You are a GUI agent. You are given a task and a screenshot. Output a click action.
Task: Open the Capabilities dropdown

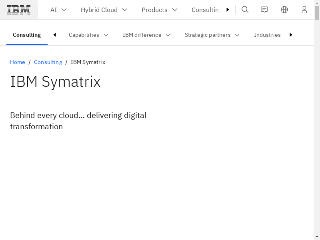coord(88,35)
